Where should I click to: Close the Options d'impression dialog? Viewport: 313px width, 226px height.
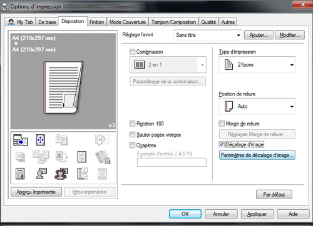[x=303, y=4]
